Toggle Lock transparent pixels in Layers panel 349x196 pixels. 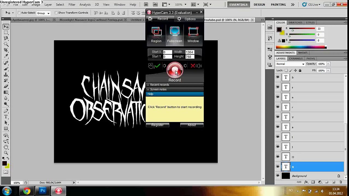tap(286, 71)
